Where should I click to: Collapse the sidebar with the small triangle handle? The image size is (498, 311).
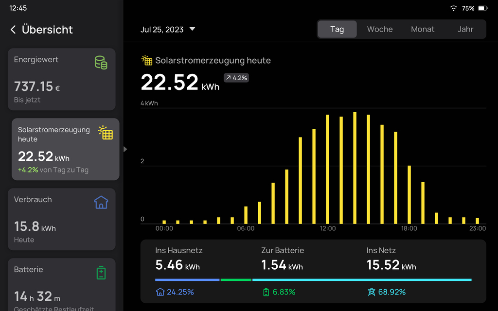pyautogui.click(x=125, y=149)
